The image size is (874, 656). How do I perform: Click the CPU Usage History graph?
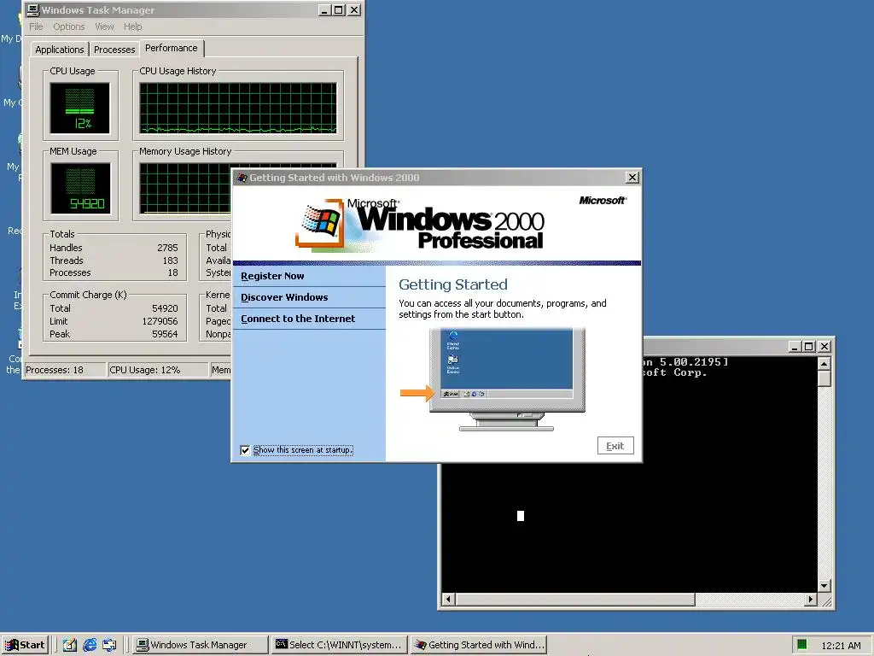click(x=238, y=108)
